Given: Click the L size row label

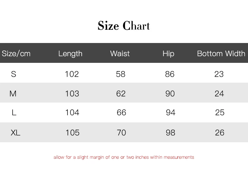Looking at the screenshot, I should click(x=14, y=113).
